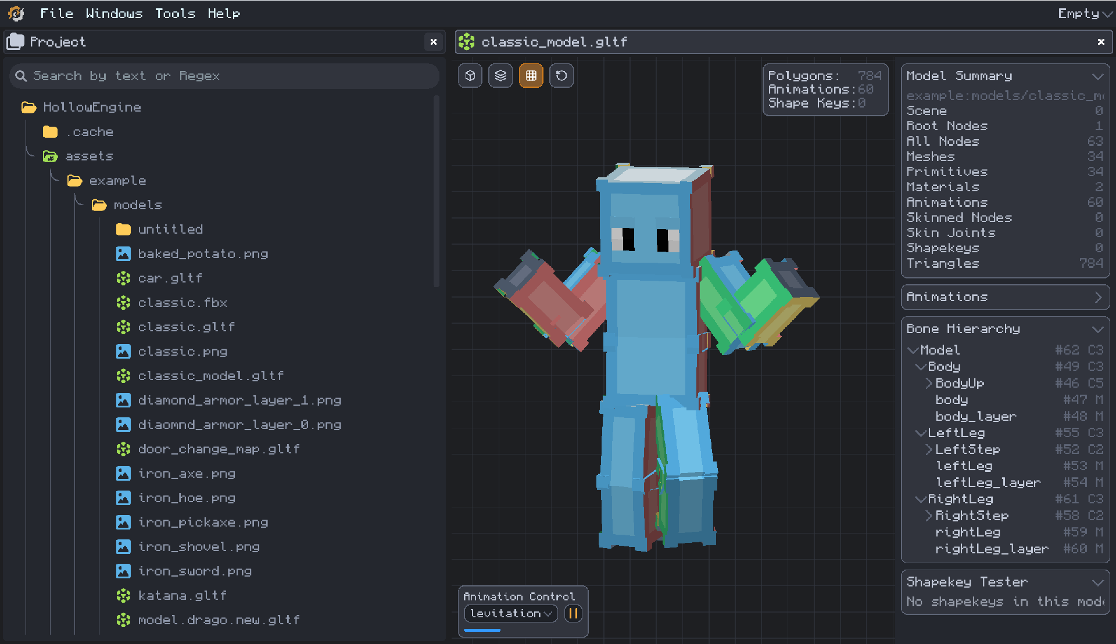The image size is (1116, 644).
Task: Click the iron_pickaxe.png image icon
Action: coord(123,523)
